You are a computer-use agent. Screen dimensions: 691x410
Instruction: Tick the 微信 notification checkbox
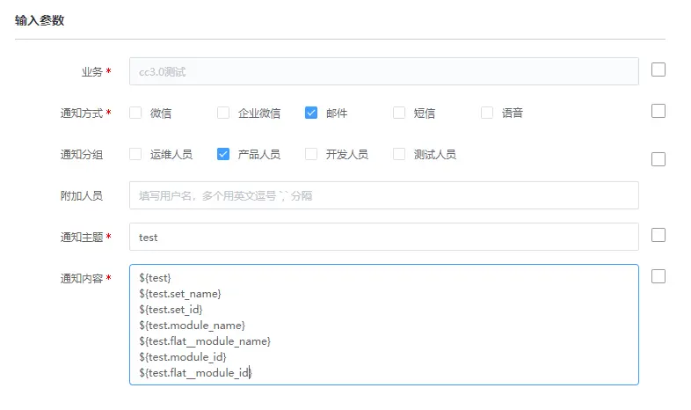[x=135, y=113]
